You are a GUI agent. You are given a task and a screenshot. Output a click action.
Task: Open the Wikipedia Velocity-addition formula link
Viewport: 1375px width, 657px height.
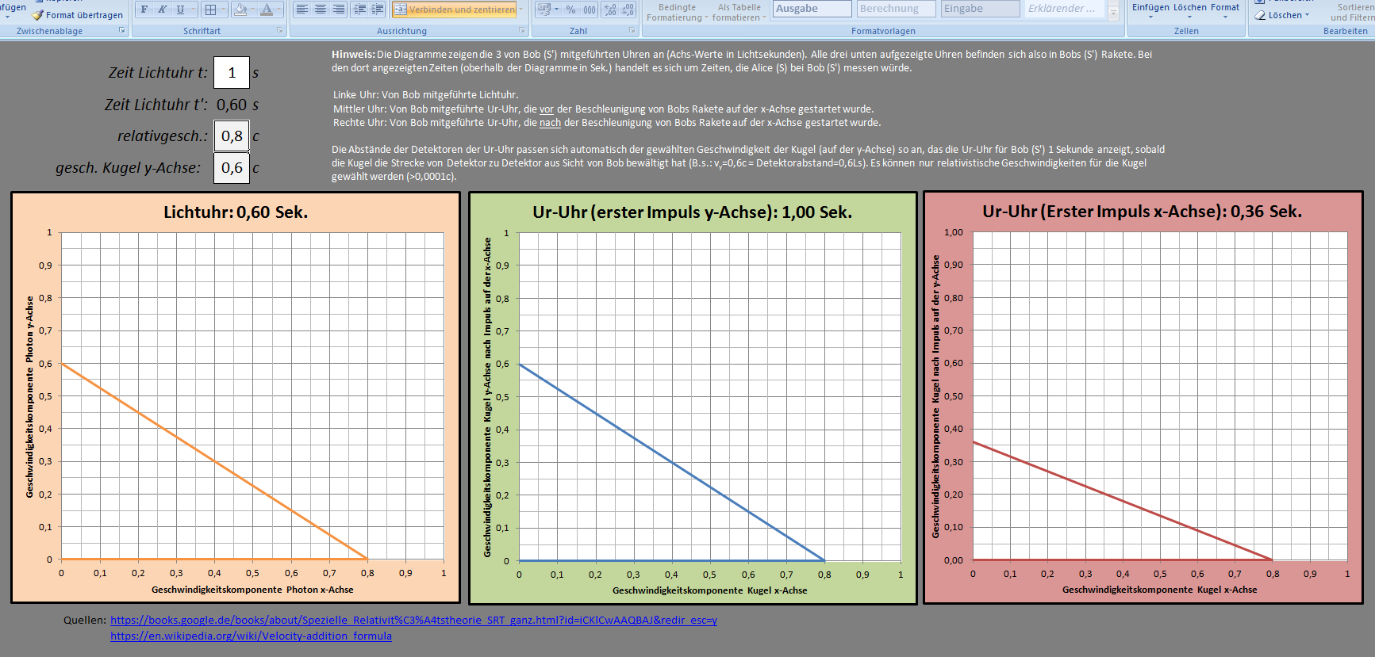251,636
